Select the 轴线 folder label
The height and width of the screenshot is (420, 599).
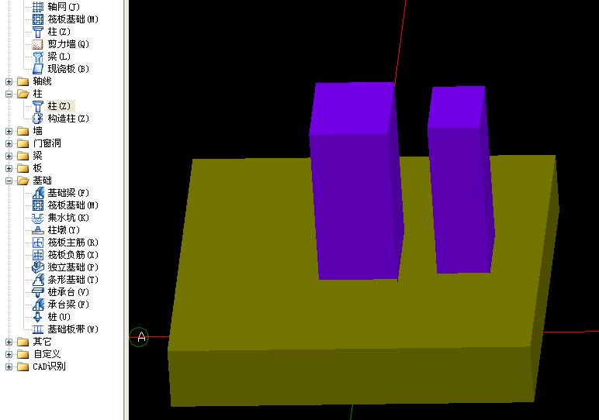(x=42, y=81)
